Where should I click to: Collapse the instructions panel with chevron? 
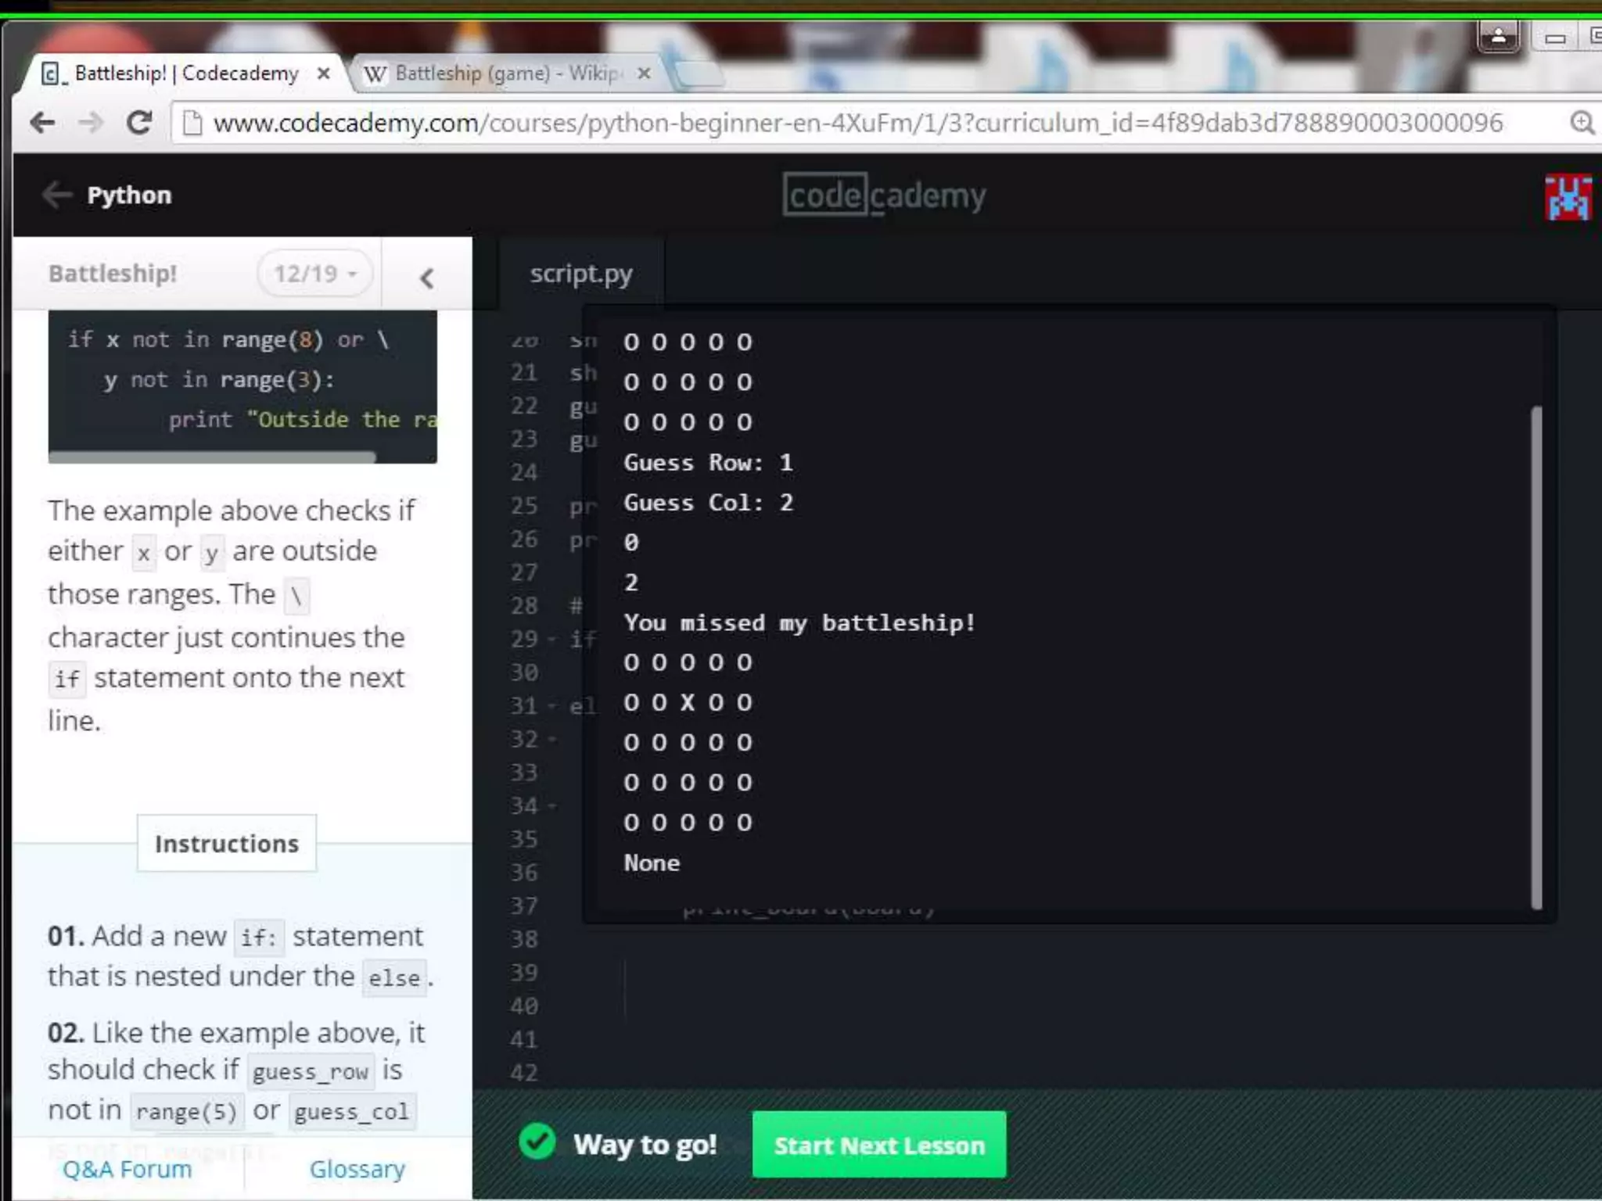point(426,278)
